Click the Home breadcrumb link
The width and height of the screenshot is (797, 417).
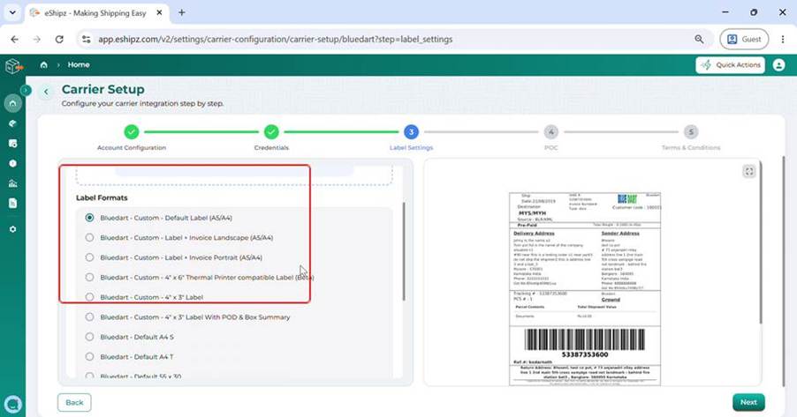tap(79, 65)
